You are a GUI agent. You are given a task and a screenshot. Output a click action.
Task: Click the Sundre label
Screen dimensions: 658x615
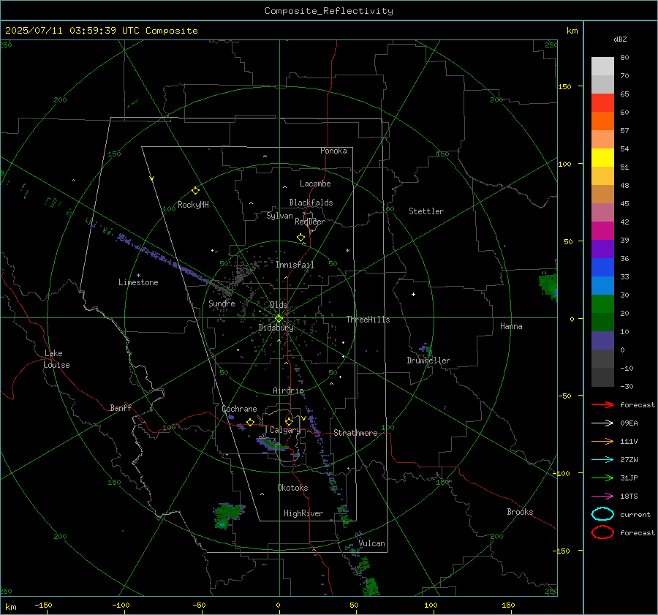tap(222, 303)
